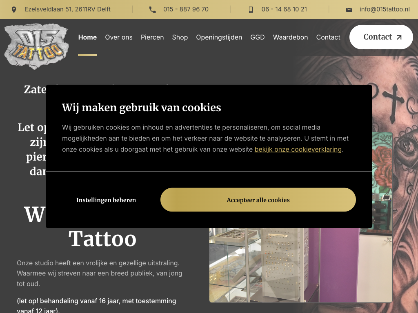Click the telephone handset icon
This screenshot has height=313, width=418.
(153, 10)
